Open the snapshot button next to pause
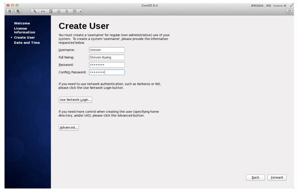This screenshot has width=299, height=194. [x=18, y=12]
